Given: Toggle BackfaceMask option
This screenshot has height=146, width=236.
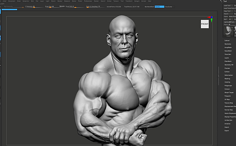Looking at the screenshot, I should 149,7.
